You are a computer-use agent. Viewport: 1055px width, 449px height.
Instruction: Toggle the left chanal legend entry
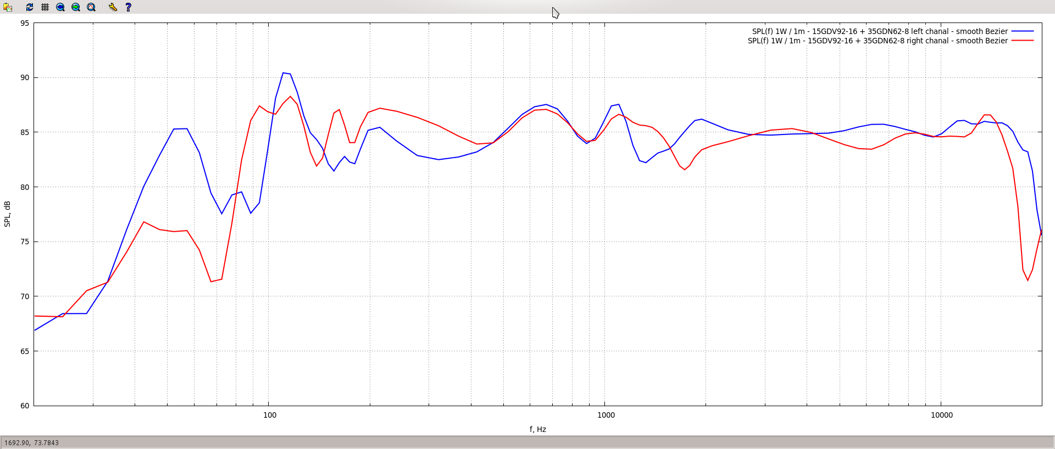(880, 31)
